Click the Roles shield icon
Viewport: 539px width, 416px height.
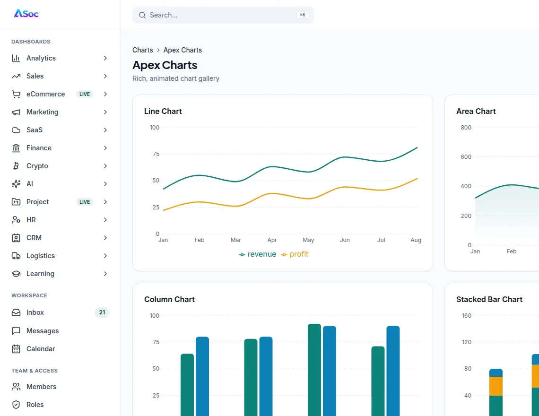[16, 405]
